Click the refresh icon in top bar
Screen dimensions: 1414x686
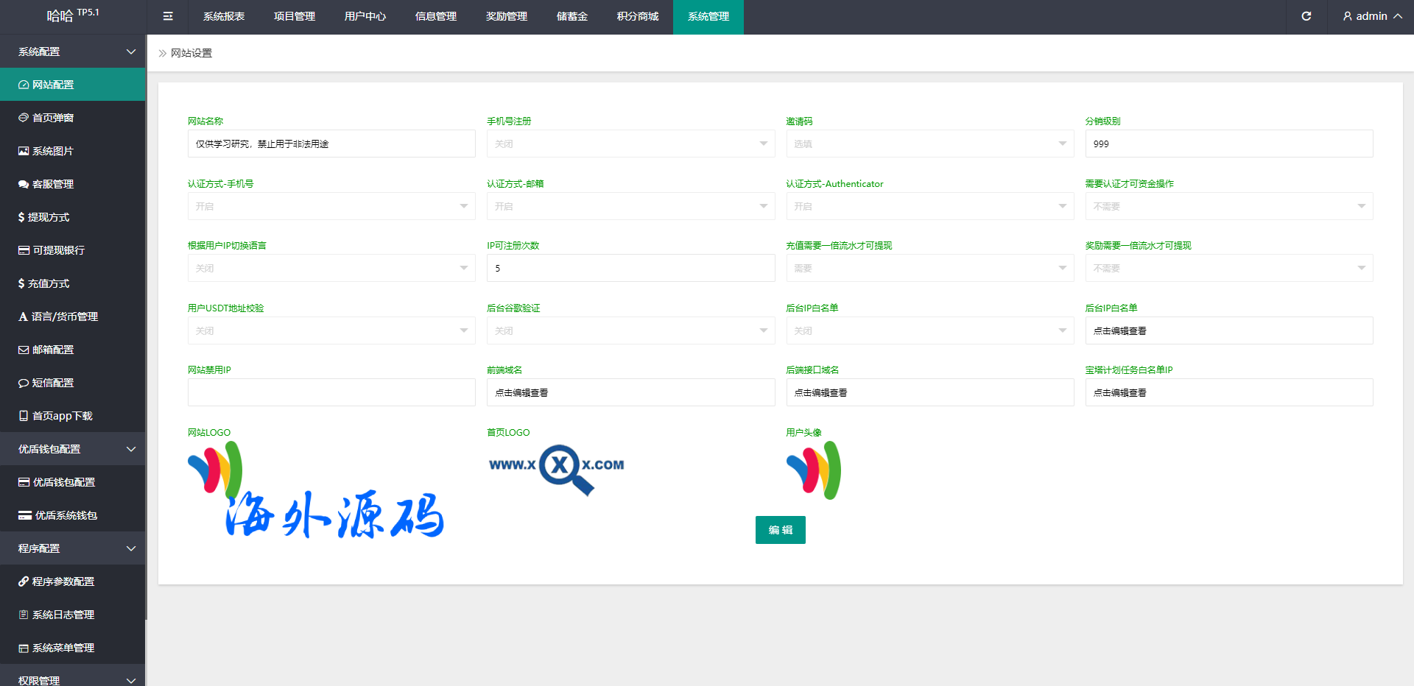tap(1306, 16)
